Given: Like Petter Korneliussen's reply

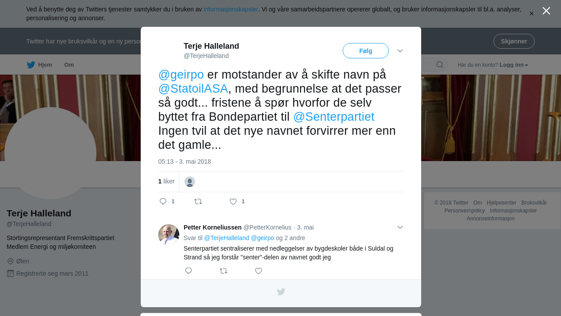Looking at the screenshot, I should (259, 271).
